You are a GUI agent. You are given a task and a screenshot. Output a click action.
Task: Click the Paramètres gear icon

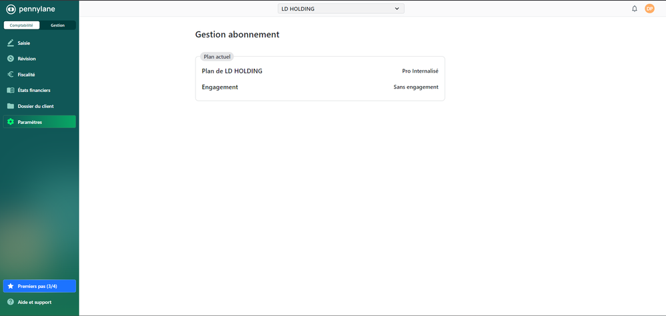[11, 122]
